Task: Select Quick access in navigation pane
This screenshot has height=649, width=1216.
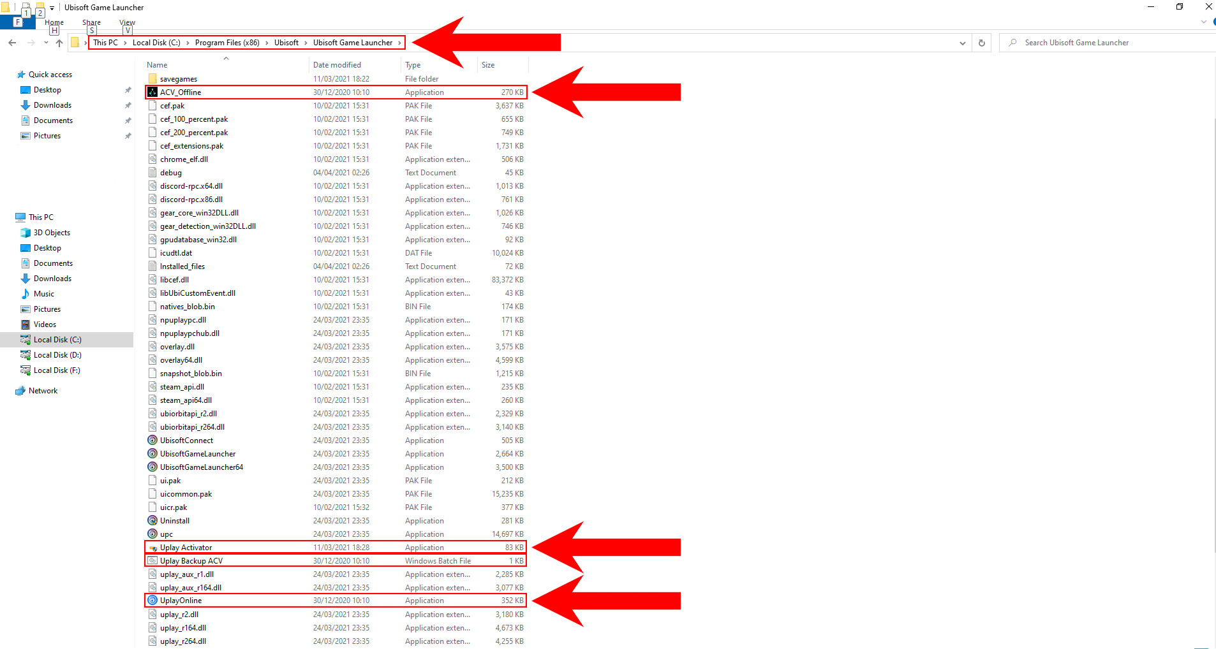Action: (x=50, y=75)
